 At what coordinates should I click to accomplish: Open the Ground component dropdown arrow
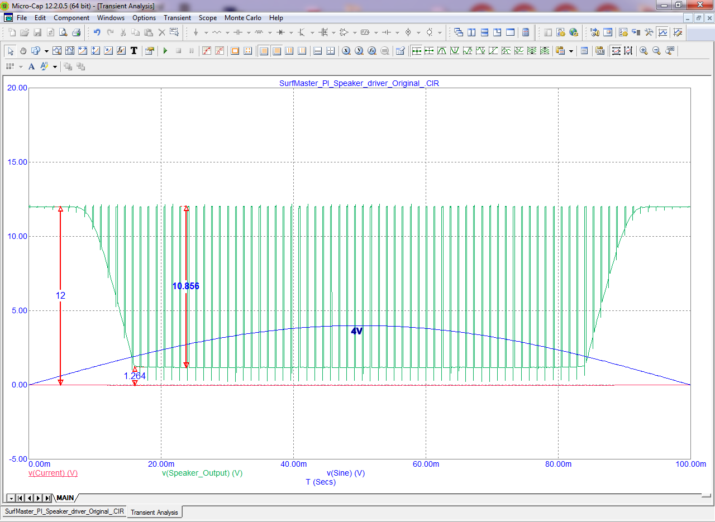tap(206, 32)
